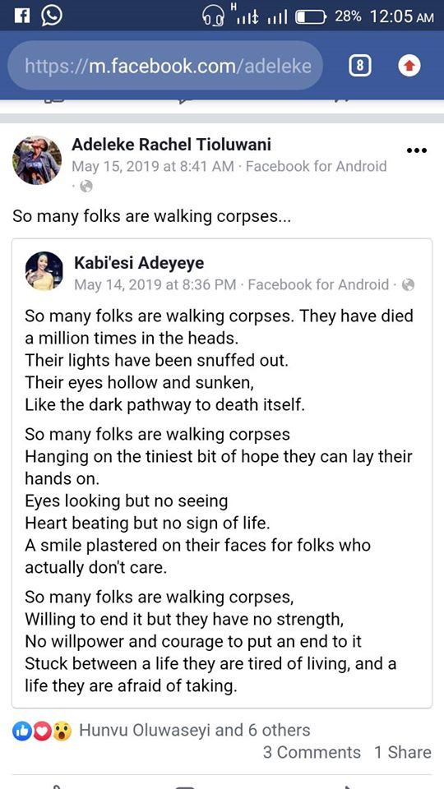The width and height of the screenshot is (444, 789).
Task: Tap the wow reaction emoji icon
Action: pos(62,732)
